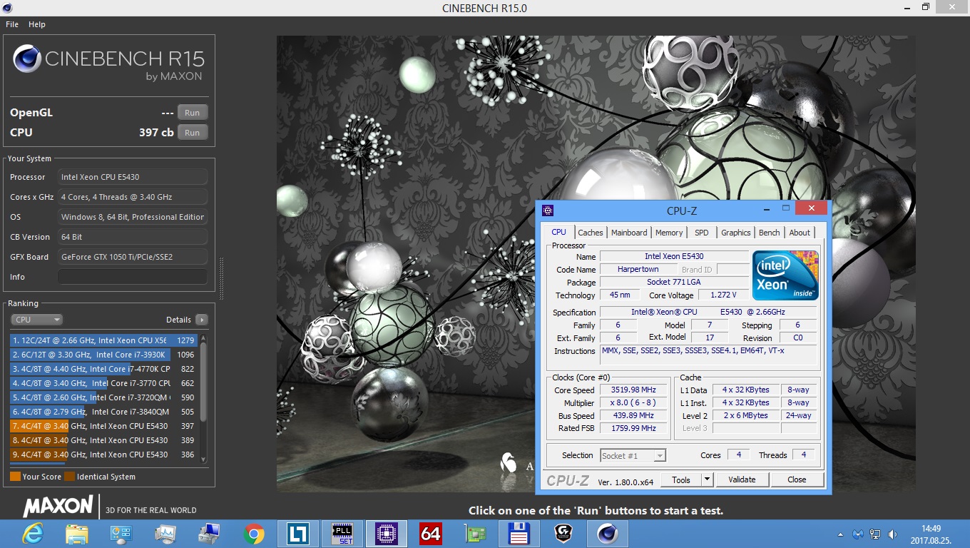Open File Explorer folder icon in taskbar
This screenshot has width=970, height=548.
[77, 533]
